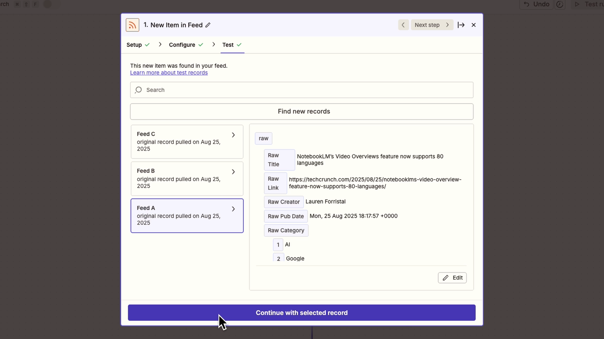Viewport: 604px width, 339px height.
Task: Go to the previous step arrow
Action: (x=403, y=25)
